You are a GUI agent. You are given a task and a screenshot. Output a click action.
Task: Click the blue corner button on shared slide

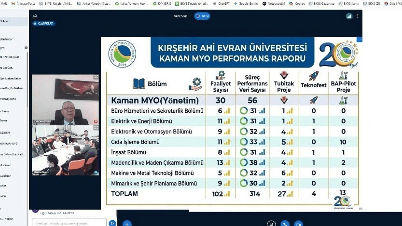click(360, 40)
